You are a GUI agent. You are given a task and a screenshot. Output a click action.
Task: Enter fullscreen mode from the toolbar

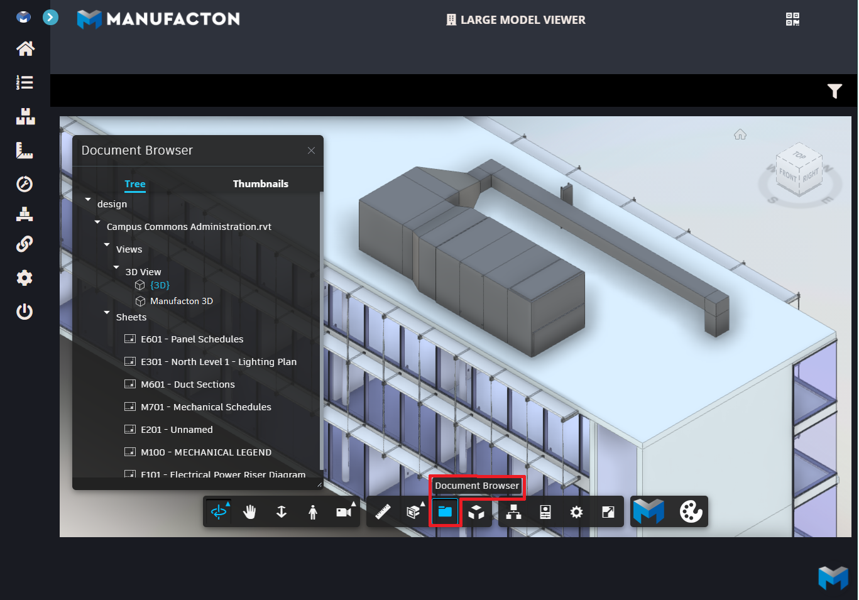tap(608, 511)
